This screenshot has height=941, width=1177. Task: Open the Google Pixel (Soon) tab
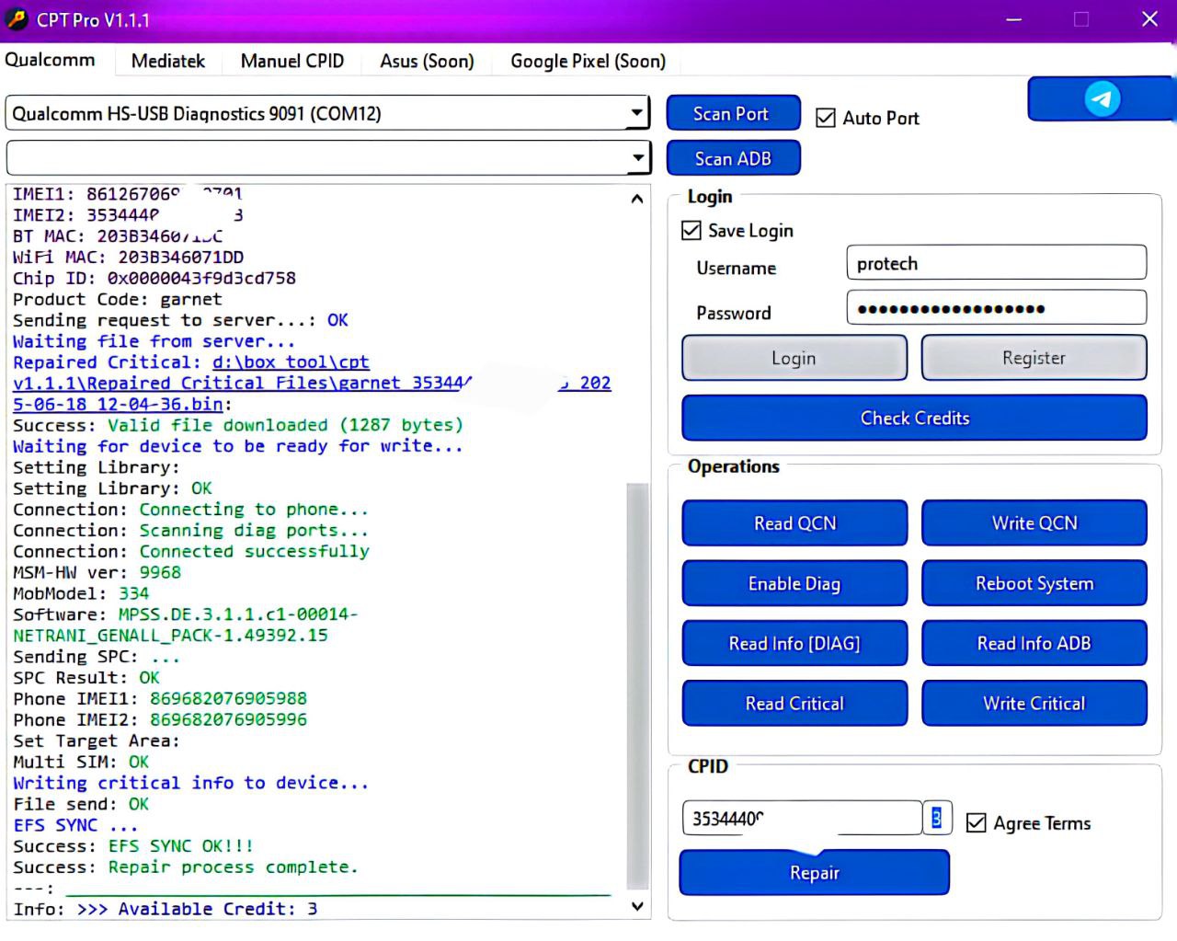pyautogui.click(x=588, y=61)
